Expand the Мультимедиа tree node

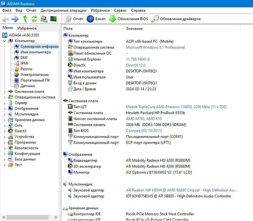pos(4,114)
